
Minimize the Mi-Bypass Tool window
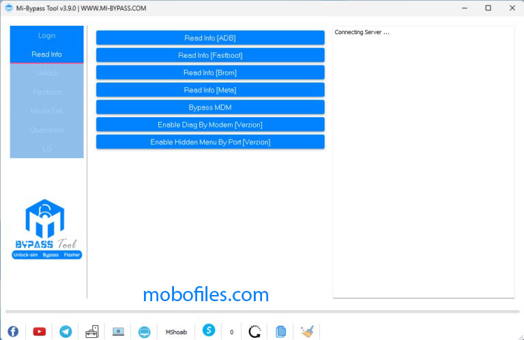pos(465,8)
